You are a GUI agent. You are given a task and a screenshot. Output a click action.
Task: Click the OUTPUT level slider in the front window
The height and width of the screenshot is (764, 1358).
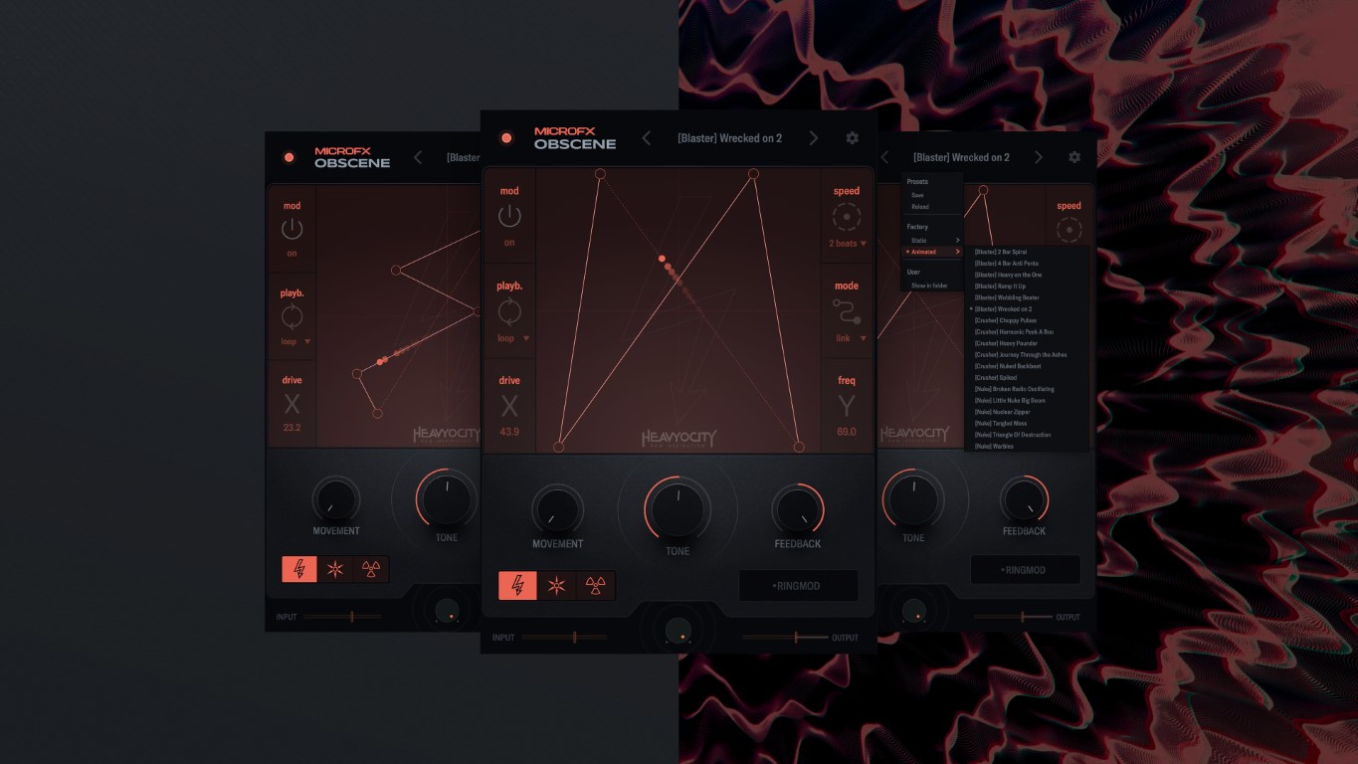(785, 637)
